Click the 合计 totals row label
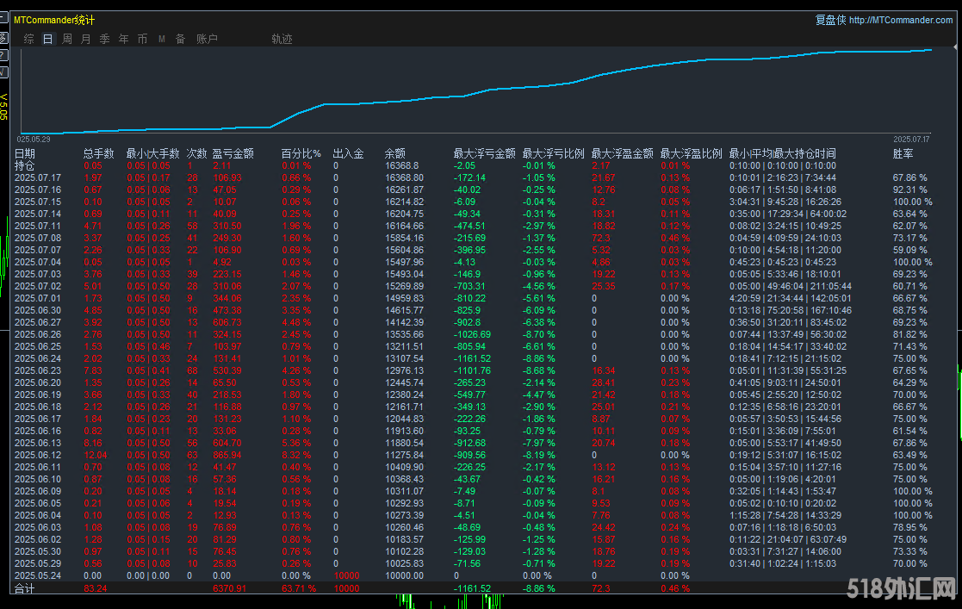 coord(25,588)
